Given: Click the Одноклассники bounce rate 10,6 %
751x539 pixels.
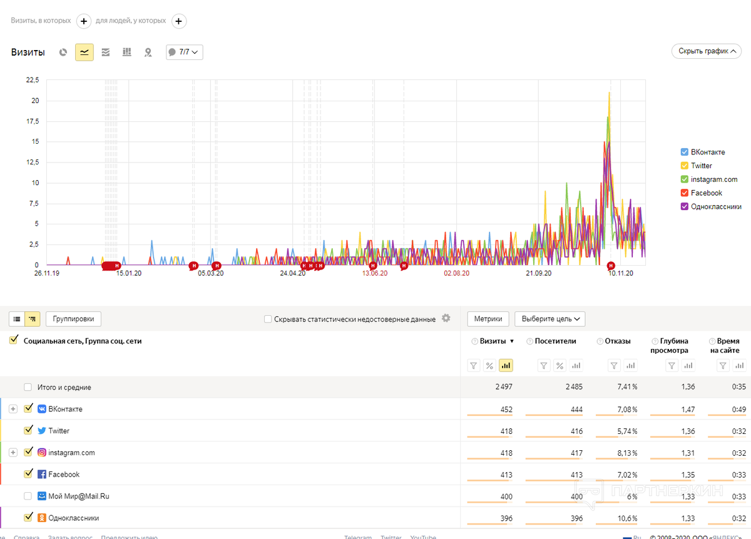Looking at the screenshot, I should tap(626, 518).
